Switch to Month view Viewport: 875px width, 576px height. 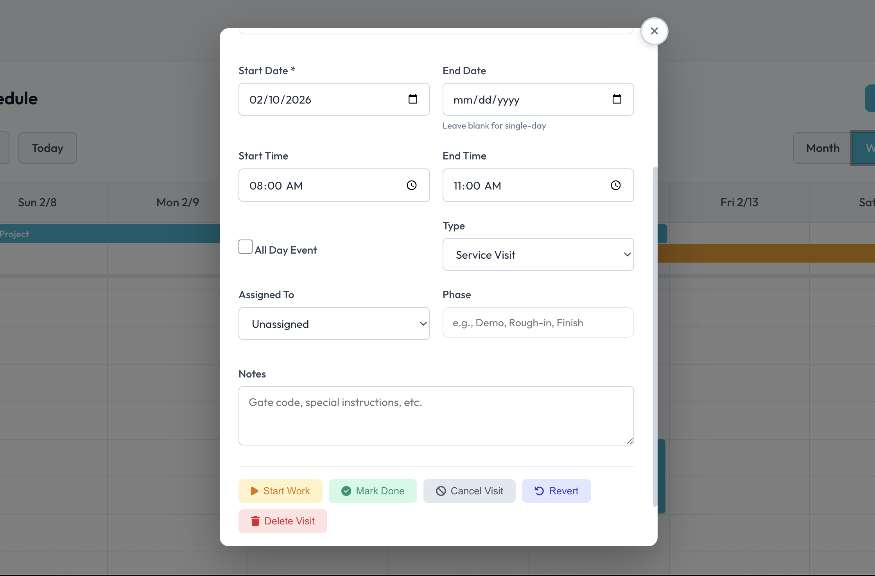coord(822,148)
